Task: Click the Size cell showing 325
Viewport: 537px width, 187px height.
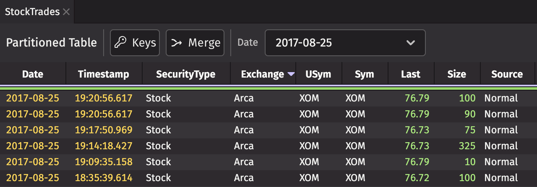Action: (x=467, y=146)
